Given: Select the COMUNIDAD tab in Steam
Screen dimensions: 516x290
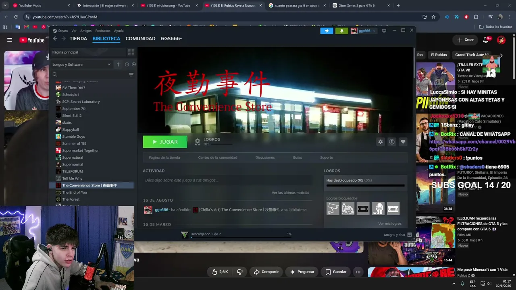Looking at the screenshot, I should pyautogui.click(x=140, y=39).
